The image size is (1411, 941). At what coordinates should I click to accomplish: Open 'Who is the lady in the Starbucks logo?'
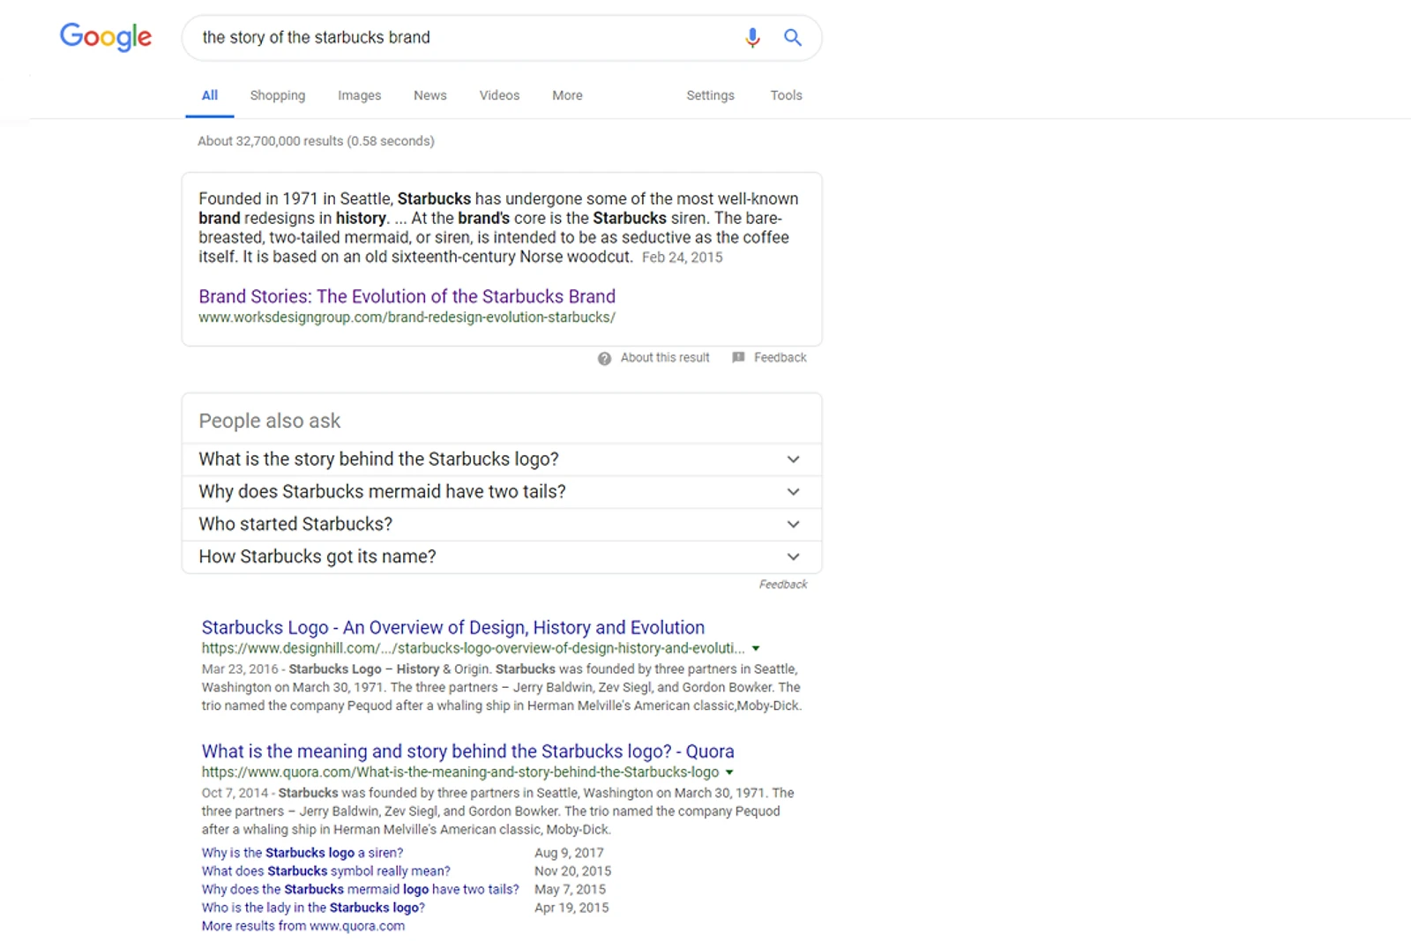(313, 907)
